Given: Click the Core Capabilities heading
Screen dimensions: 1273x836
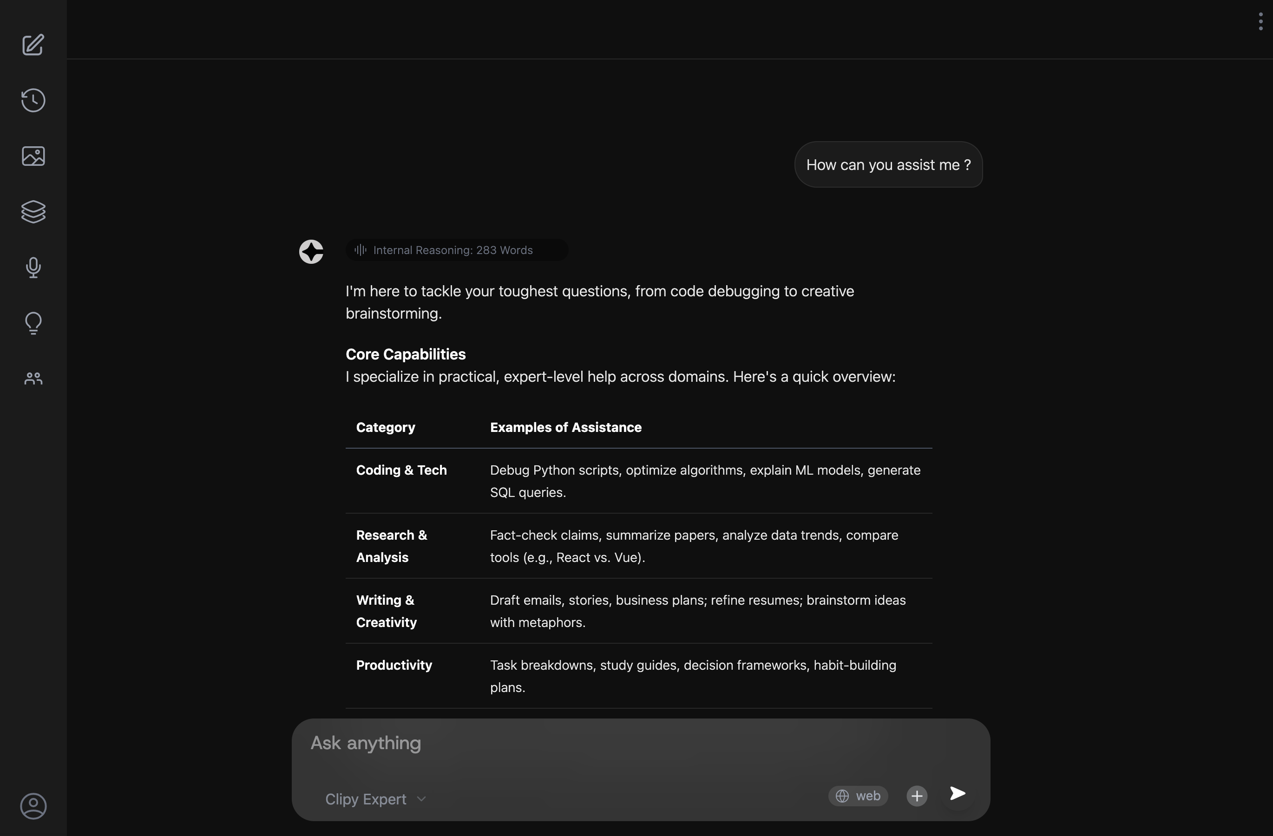Looking at the screenshot, I should 405,354.
